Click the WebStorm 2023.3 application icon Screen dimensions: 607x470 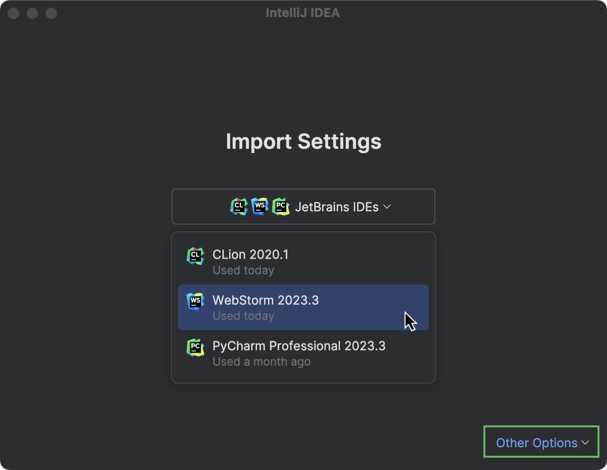point(195,302)
